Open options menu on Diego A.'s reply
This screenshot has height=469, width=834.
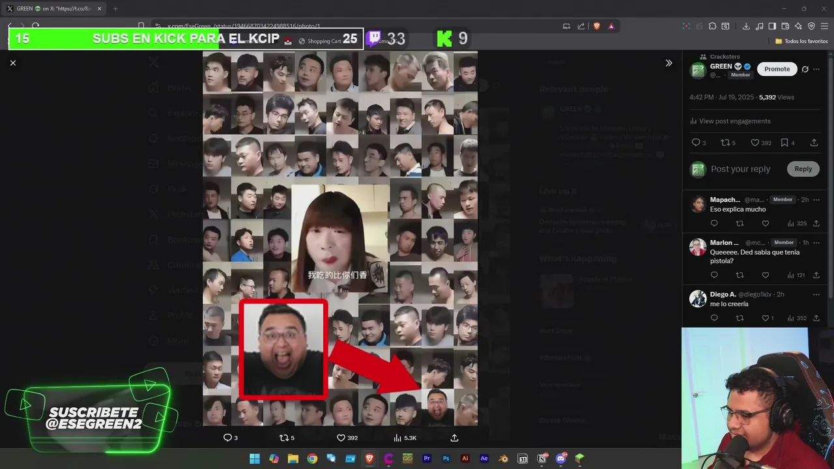pos(816,294)
